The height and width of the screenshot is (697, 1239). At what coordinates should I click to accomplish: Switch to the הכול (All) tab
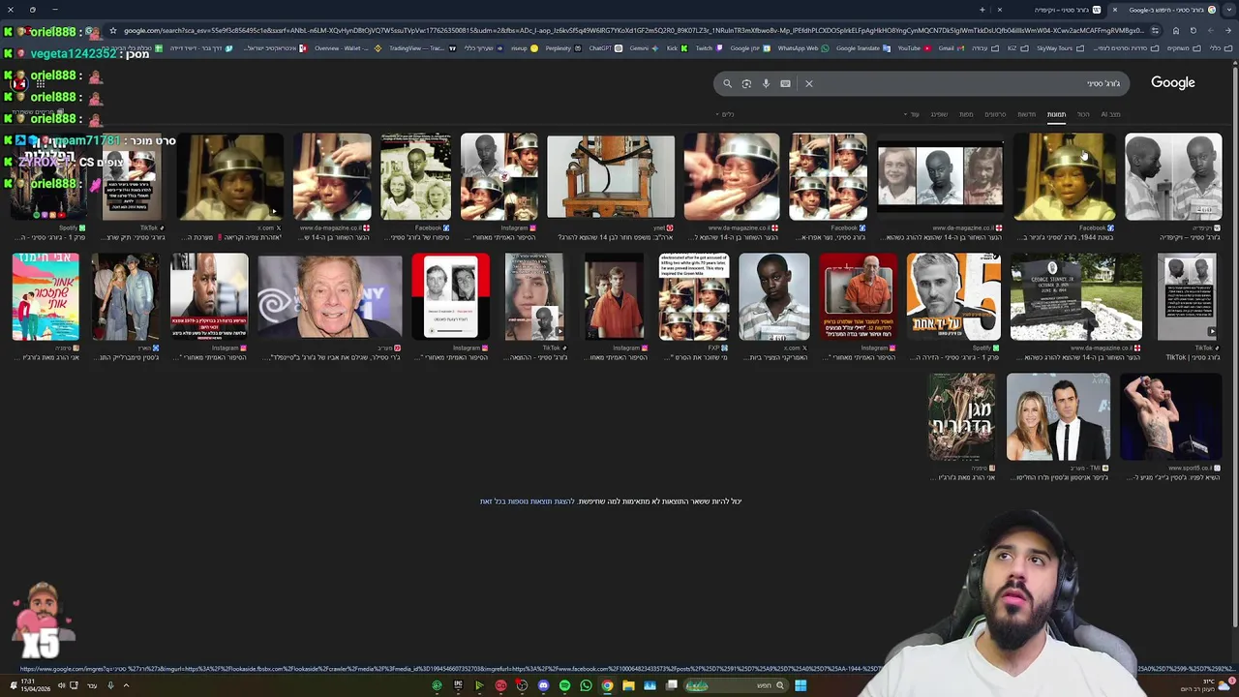pyautogui.click(x=1083, y=114)
